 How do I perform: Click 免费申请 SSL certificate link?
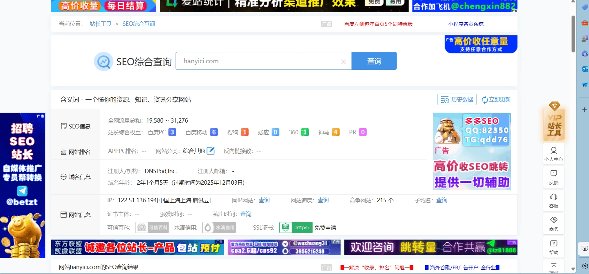325,228
